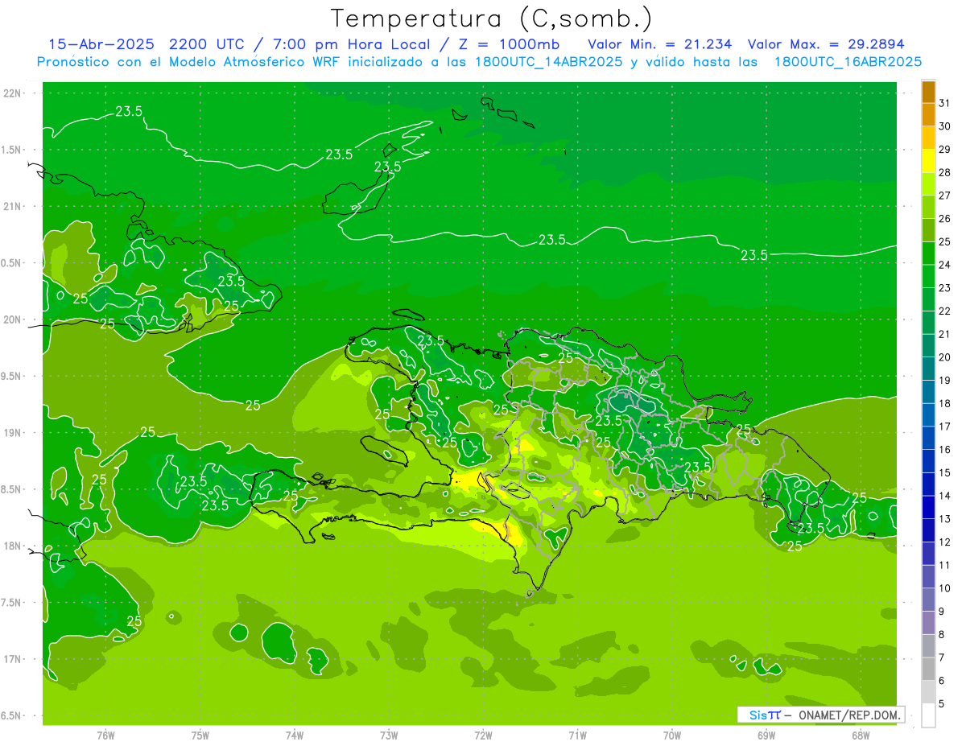
Task: Click the '15' label on the color scale
Action: click(945, 473)
